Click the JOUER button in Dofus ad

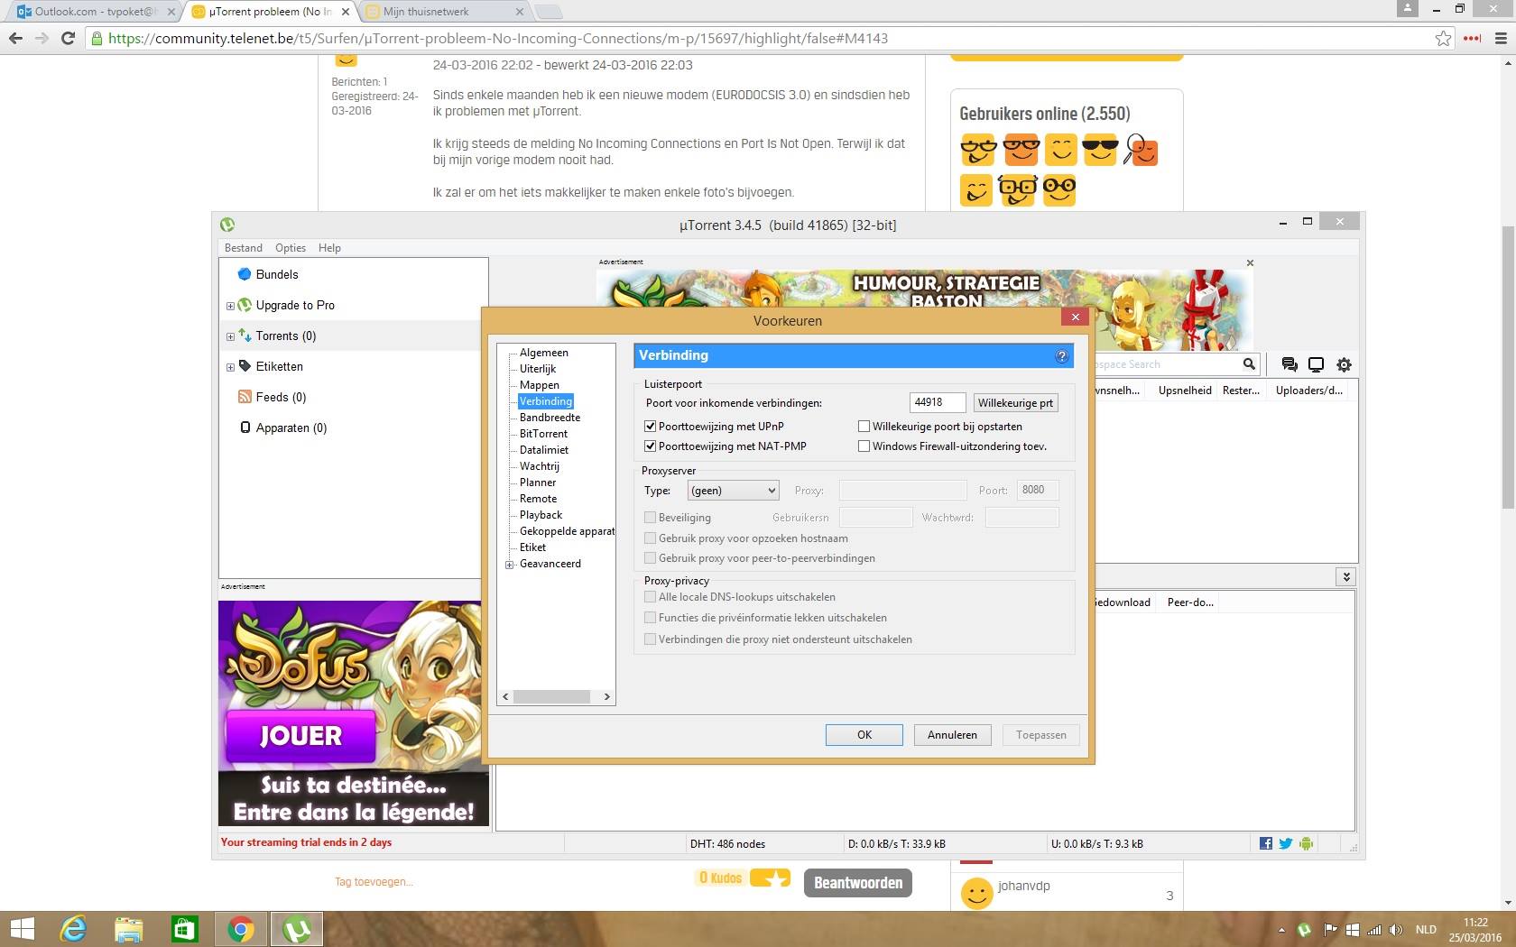300,736
